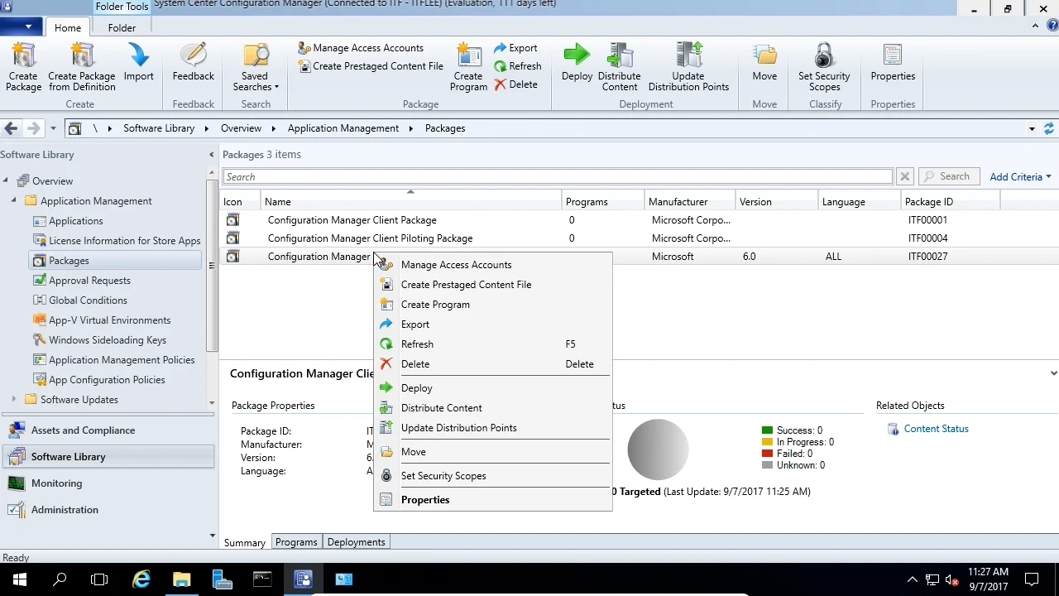
Task: Open the Saved Searches dropdown
Action: coord(255,68)
